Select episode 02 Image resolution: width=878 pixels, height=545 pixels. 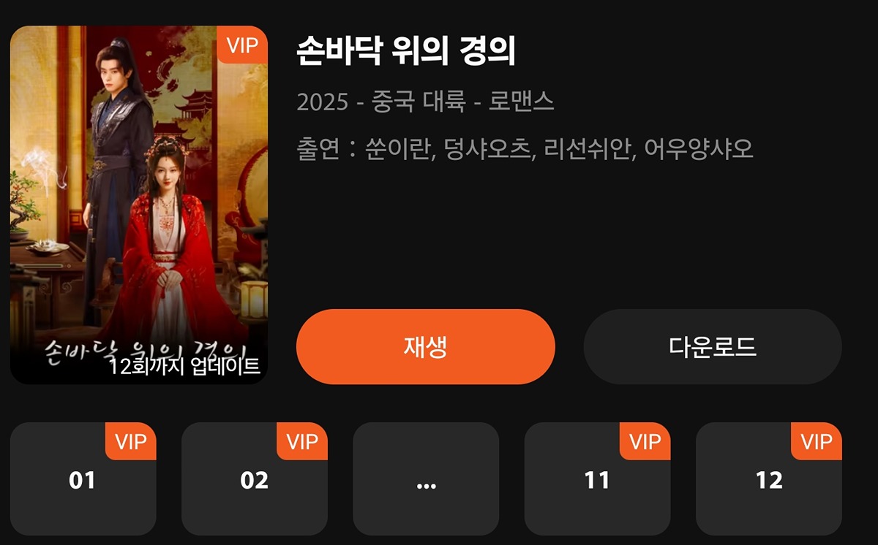255,479
